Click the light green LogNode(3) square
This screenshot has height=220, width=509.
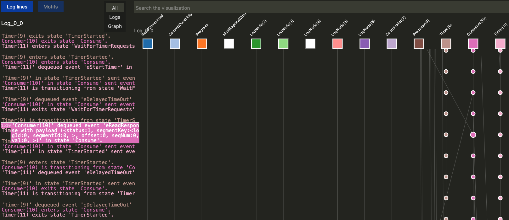click(283, 44)
